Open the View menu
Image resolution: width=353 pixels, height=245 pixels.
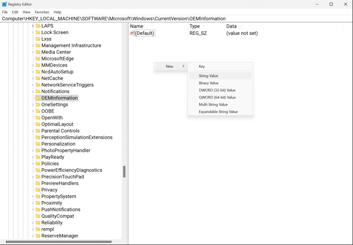26,12
